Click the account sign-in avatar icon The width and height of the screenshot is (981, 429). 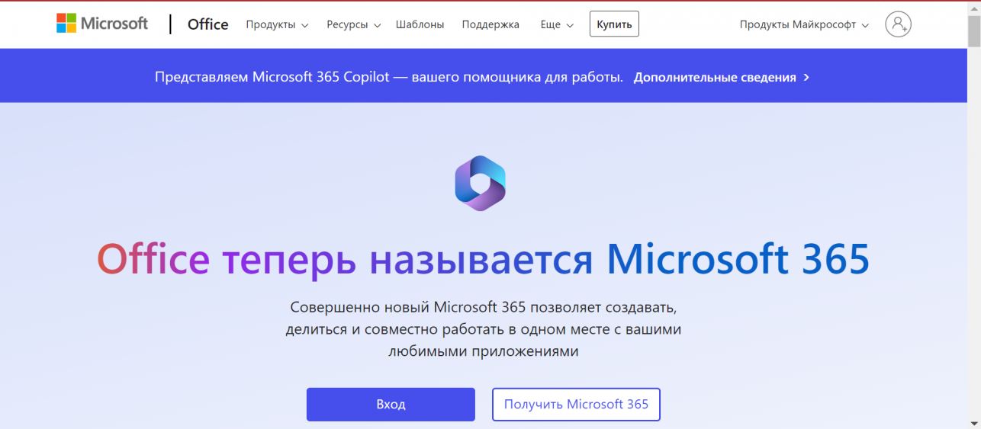point(899,24)
